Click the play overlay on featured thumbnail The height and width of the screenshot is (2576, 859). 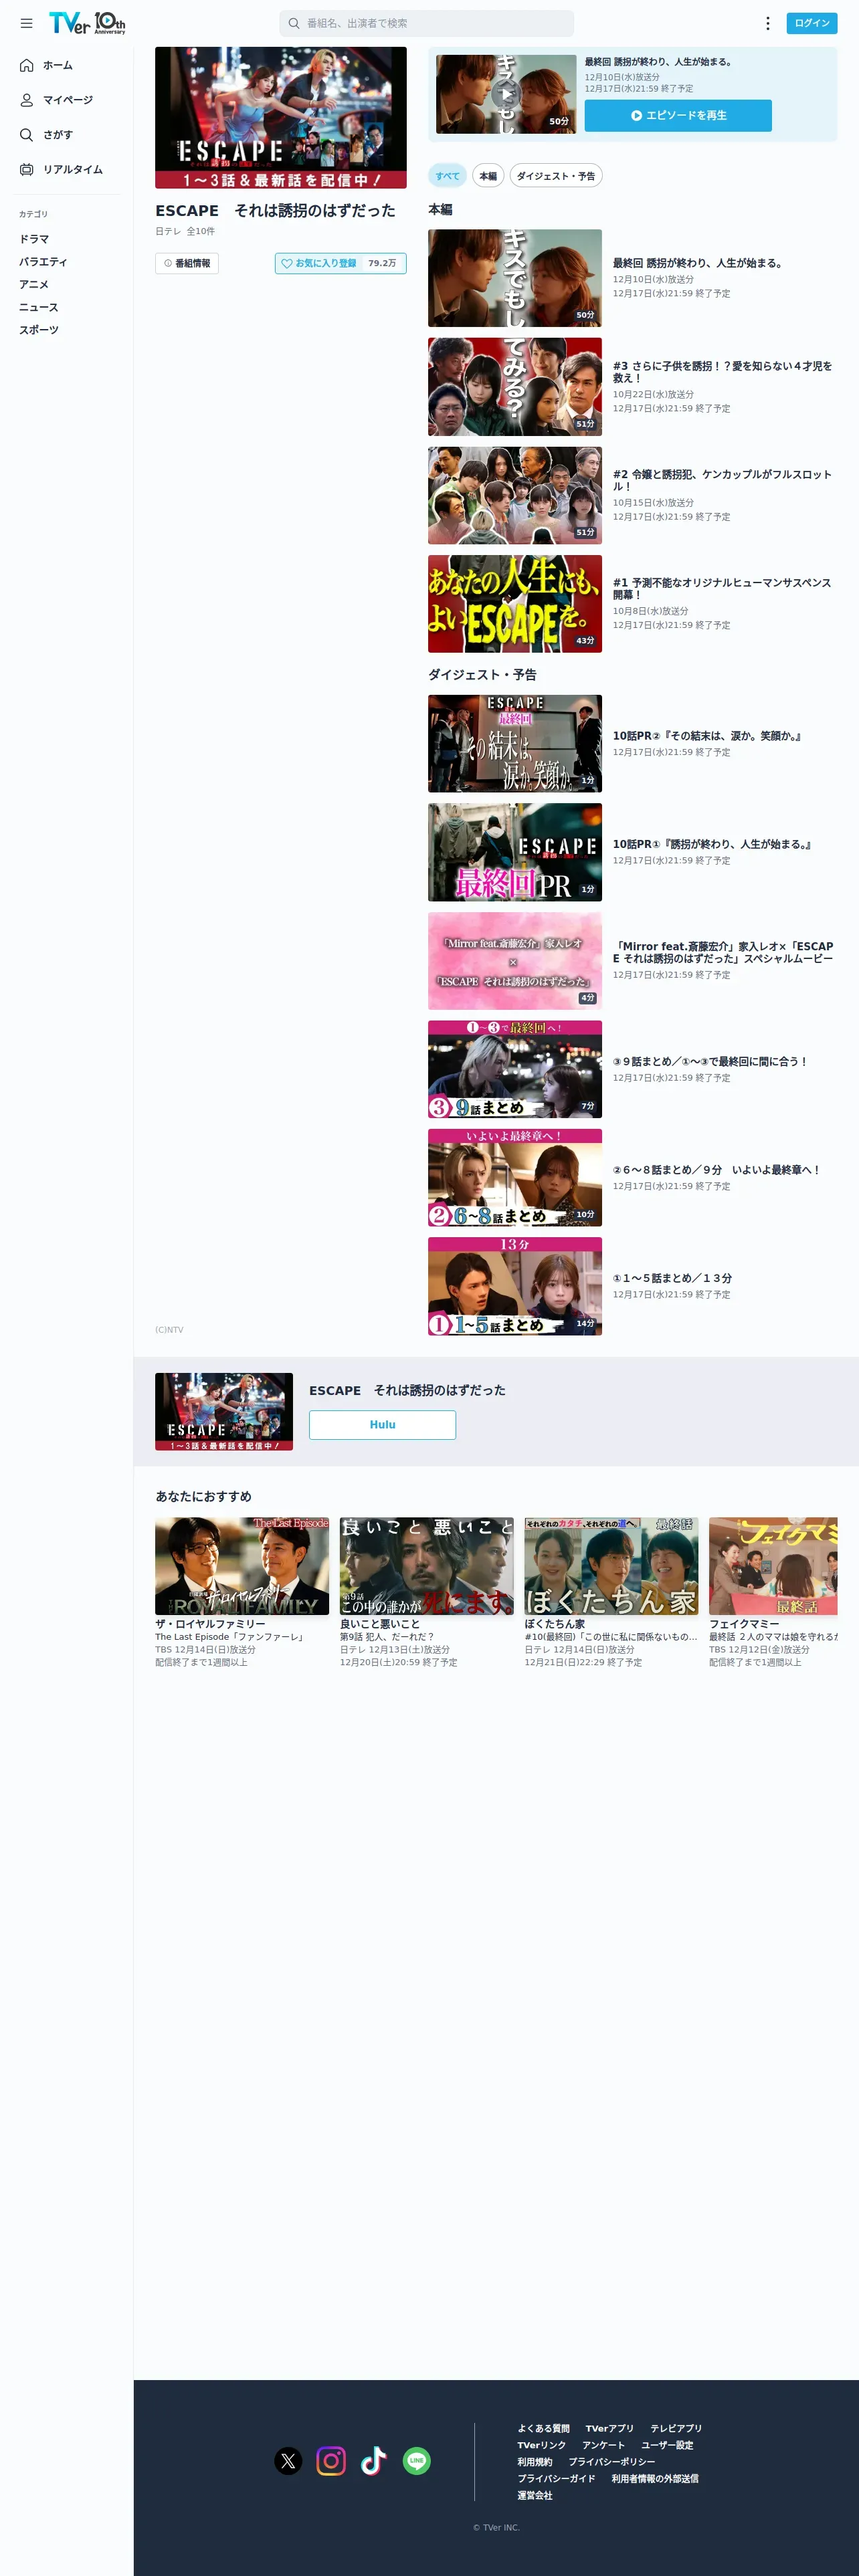(506, 94)
